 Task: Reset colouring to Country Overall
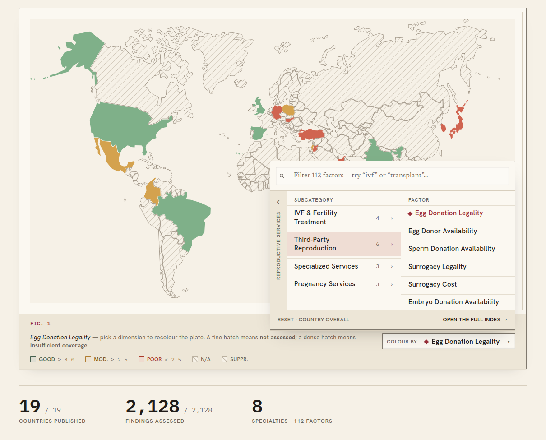coord(313,320)
